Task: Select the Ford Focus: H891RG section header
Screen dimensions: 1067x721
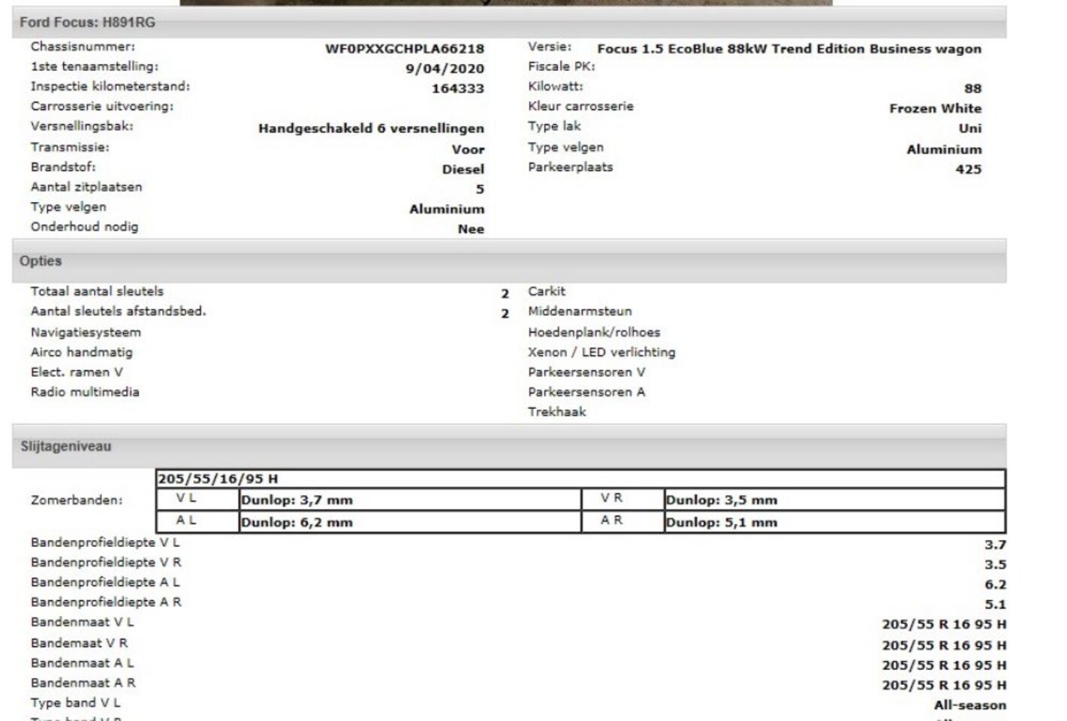Action: pos(509,23)
